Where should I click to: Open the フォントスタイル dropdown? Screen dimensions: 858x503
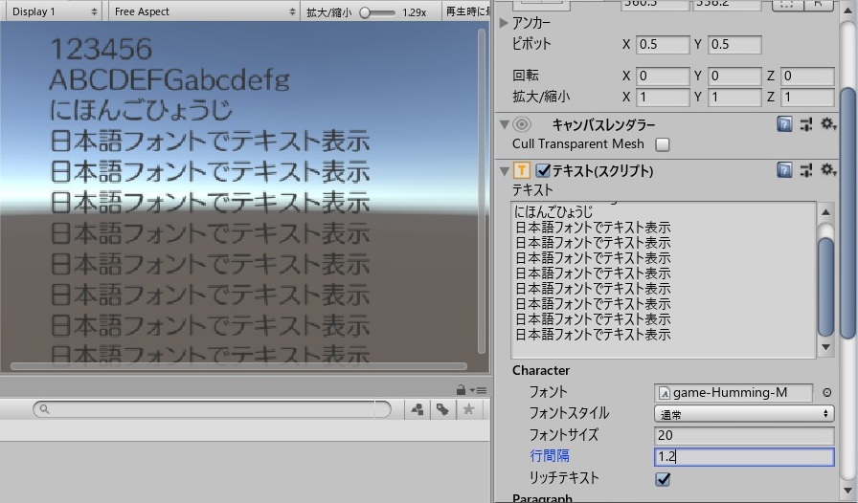(744, 414)
